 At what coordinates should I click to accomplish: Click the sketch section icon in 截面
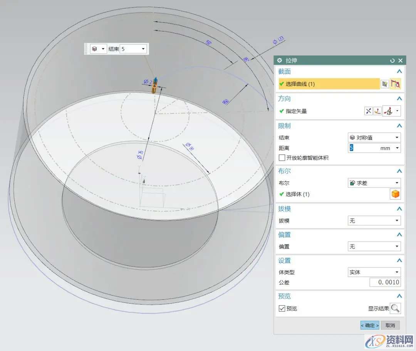click(384, 84)
